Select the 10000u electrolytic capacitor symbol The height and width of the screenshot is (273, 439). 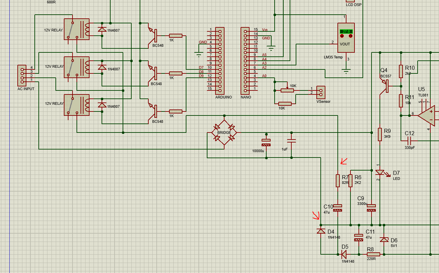click(x=266, y=143)
